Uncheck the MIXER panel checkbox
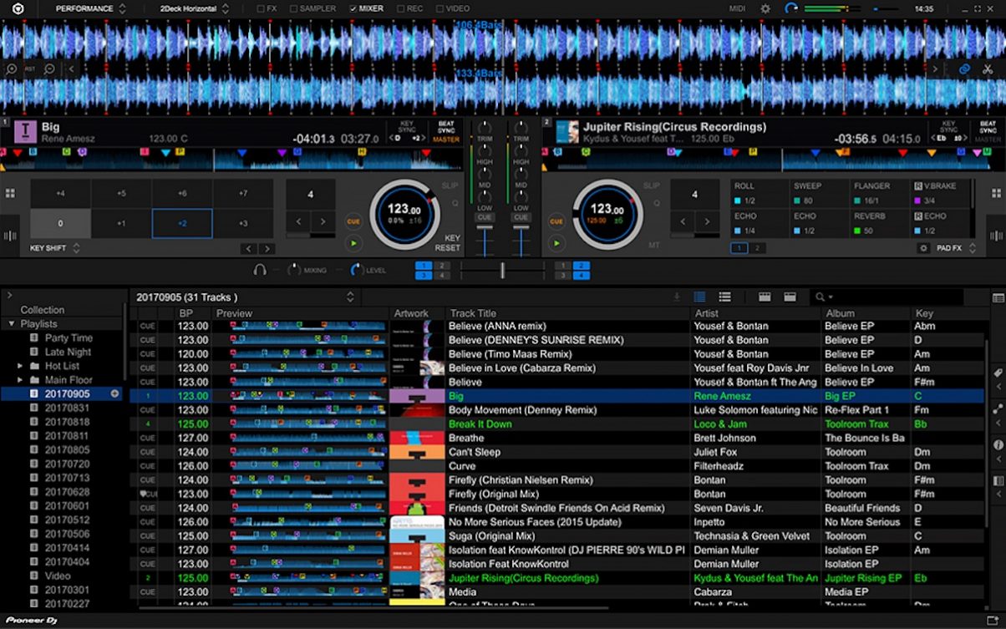The image size is (1006, 629). [353, 8]
